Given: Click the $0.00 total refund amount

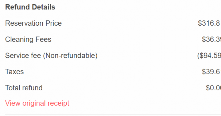Looking at the screenshot, I should coord(213,88).
